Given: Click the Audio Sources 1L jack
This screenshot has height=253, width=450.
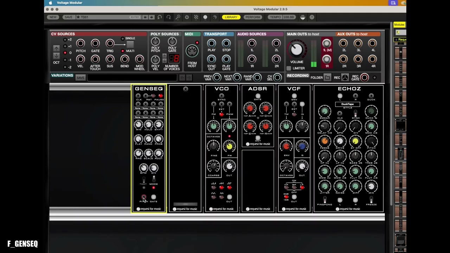Looking at the screenshot, I should click(252, 43).
